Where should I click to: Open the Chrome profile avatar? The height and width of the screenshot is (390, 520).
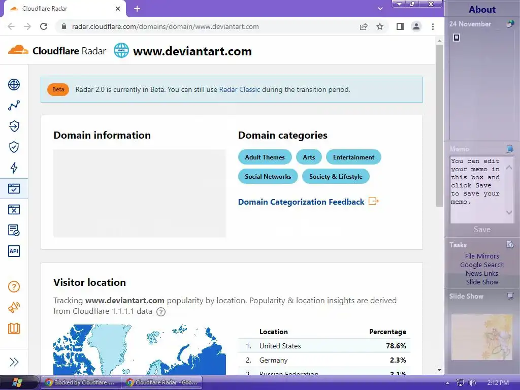coord(416,26)
